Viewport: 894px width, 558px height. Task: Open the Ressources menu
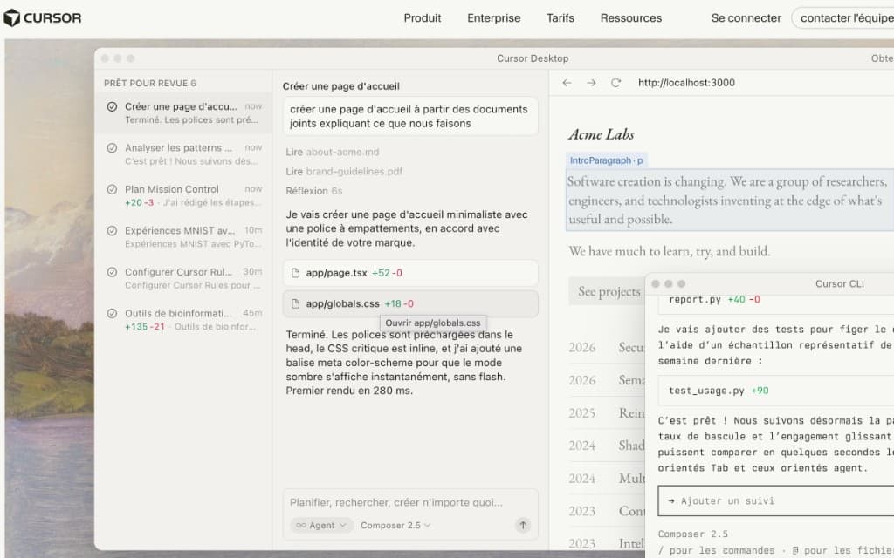(x=630, y=18)
